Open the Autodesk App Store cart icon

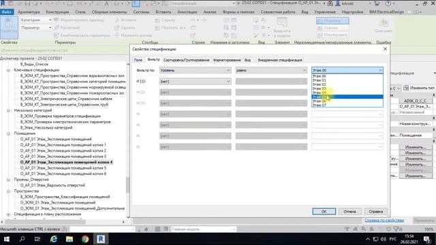377,3
